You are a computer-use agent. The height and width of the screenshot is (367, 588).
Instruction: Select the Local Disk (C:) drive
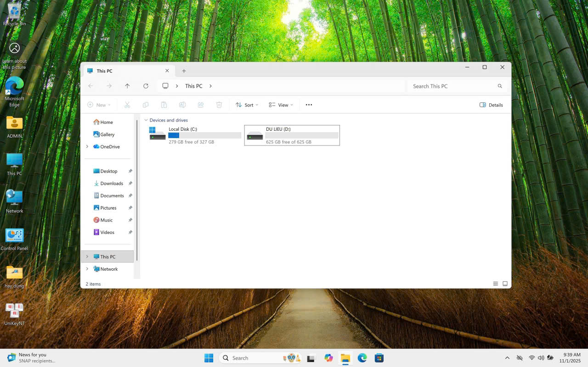[195, 135]
